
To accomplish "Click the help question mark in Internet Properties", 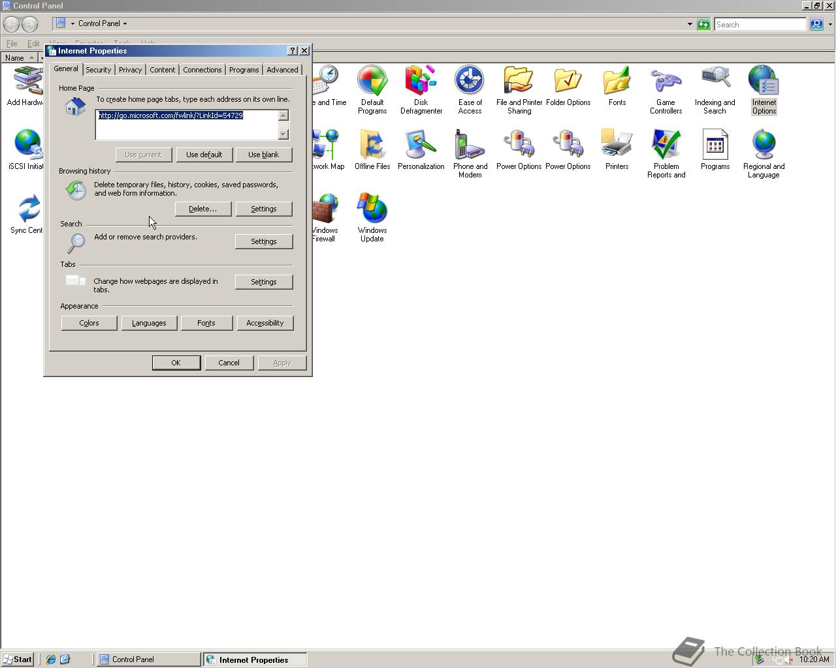I will [293, 51].
